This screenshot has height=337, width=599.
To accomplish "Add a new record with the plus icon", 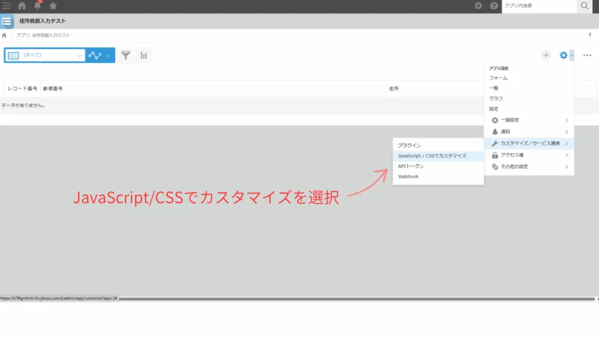I will [x=546, y=55].
